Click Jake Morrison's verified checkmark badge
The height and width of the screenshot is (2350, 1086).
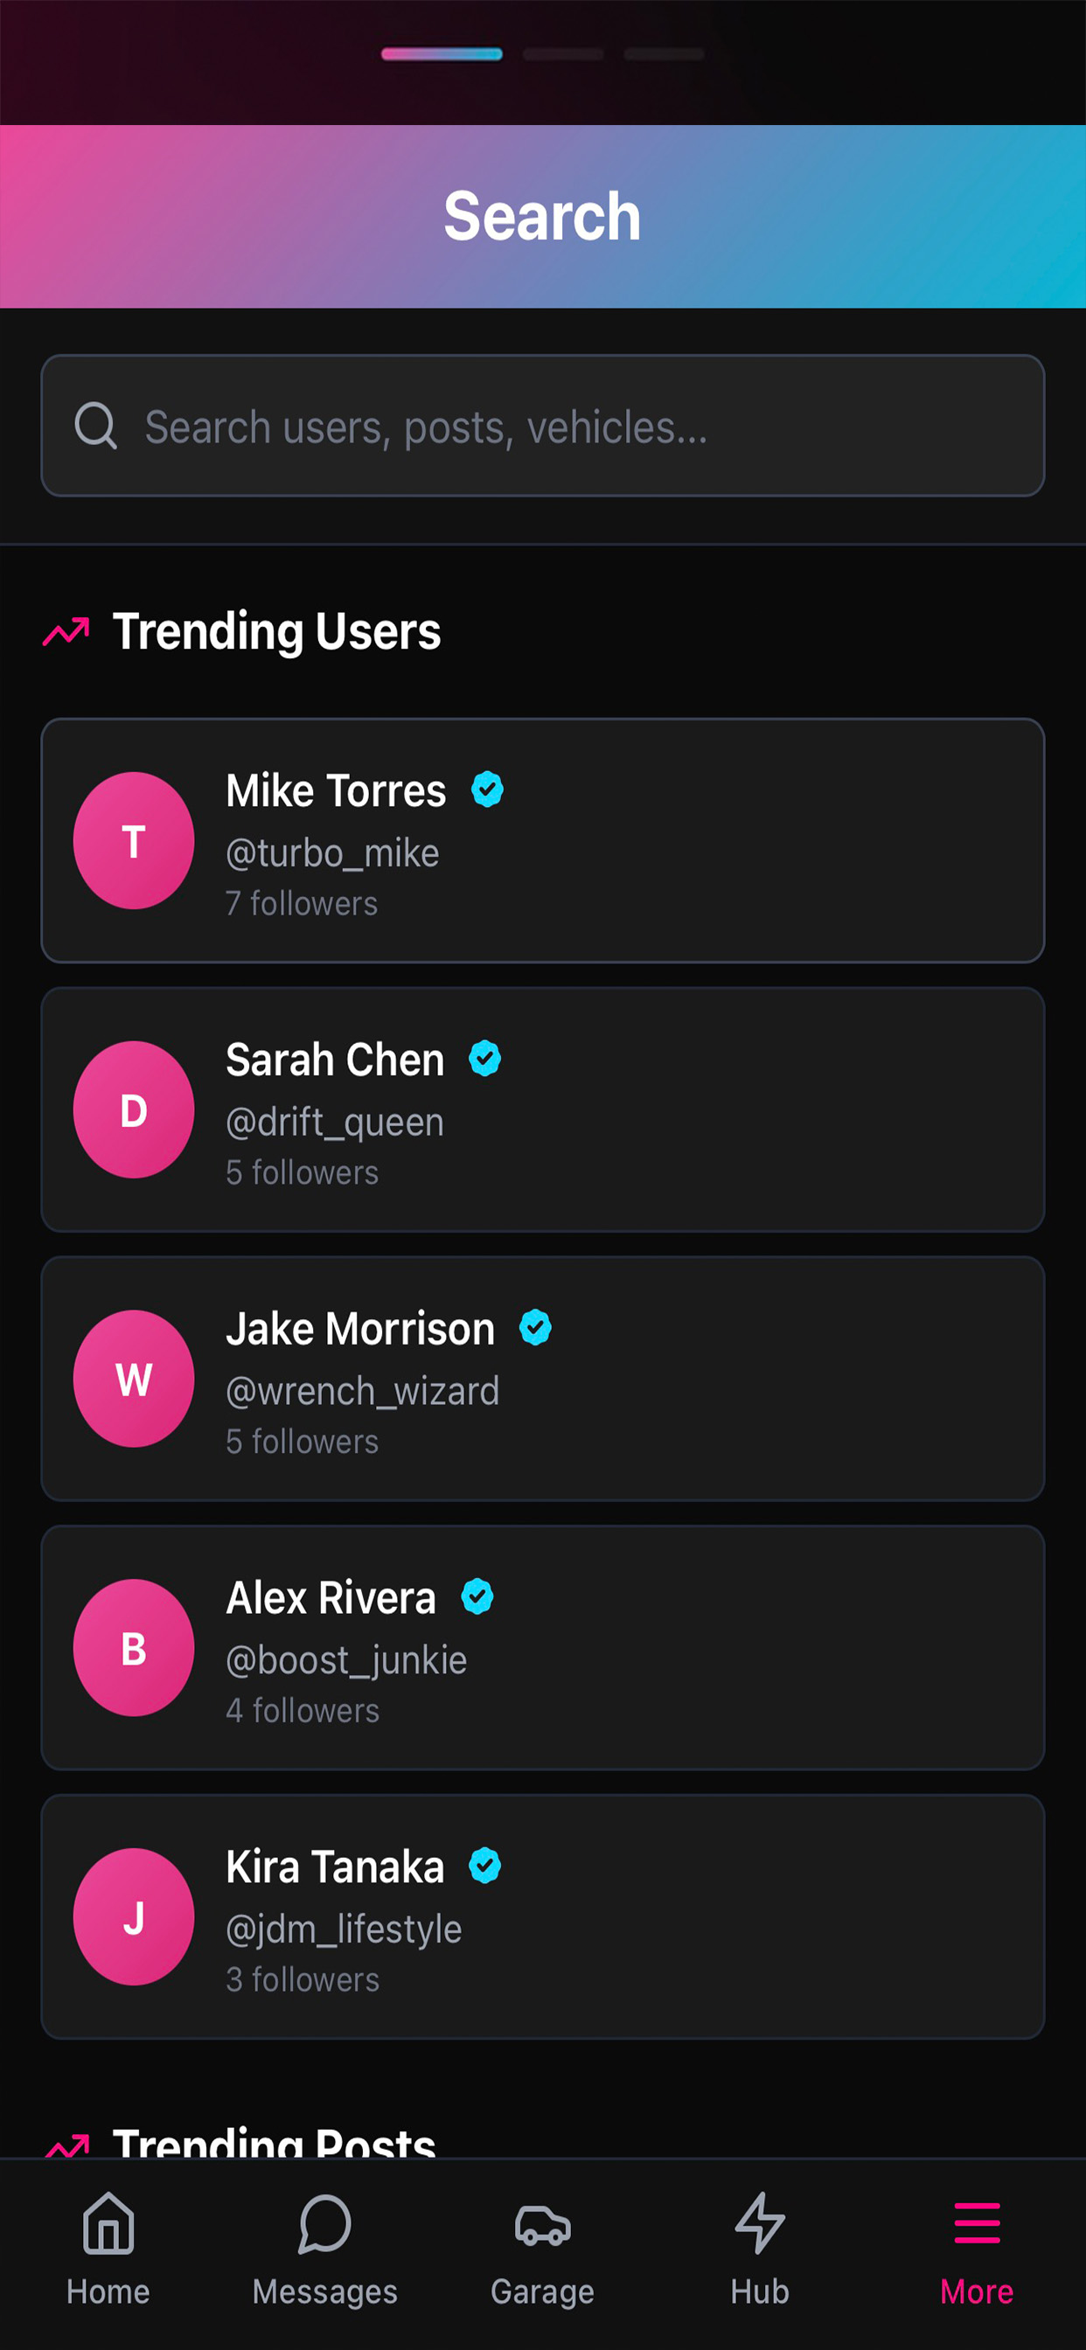point(536,1327)
